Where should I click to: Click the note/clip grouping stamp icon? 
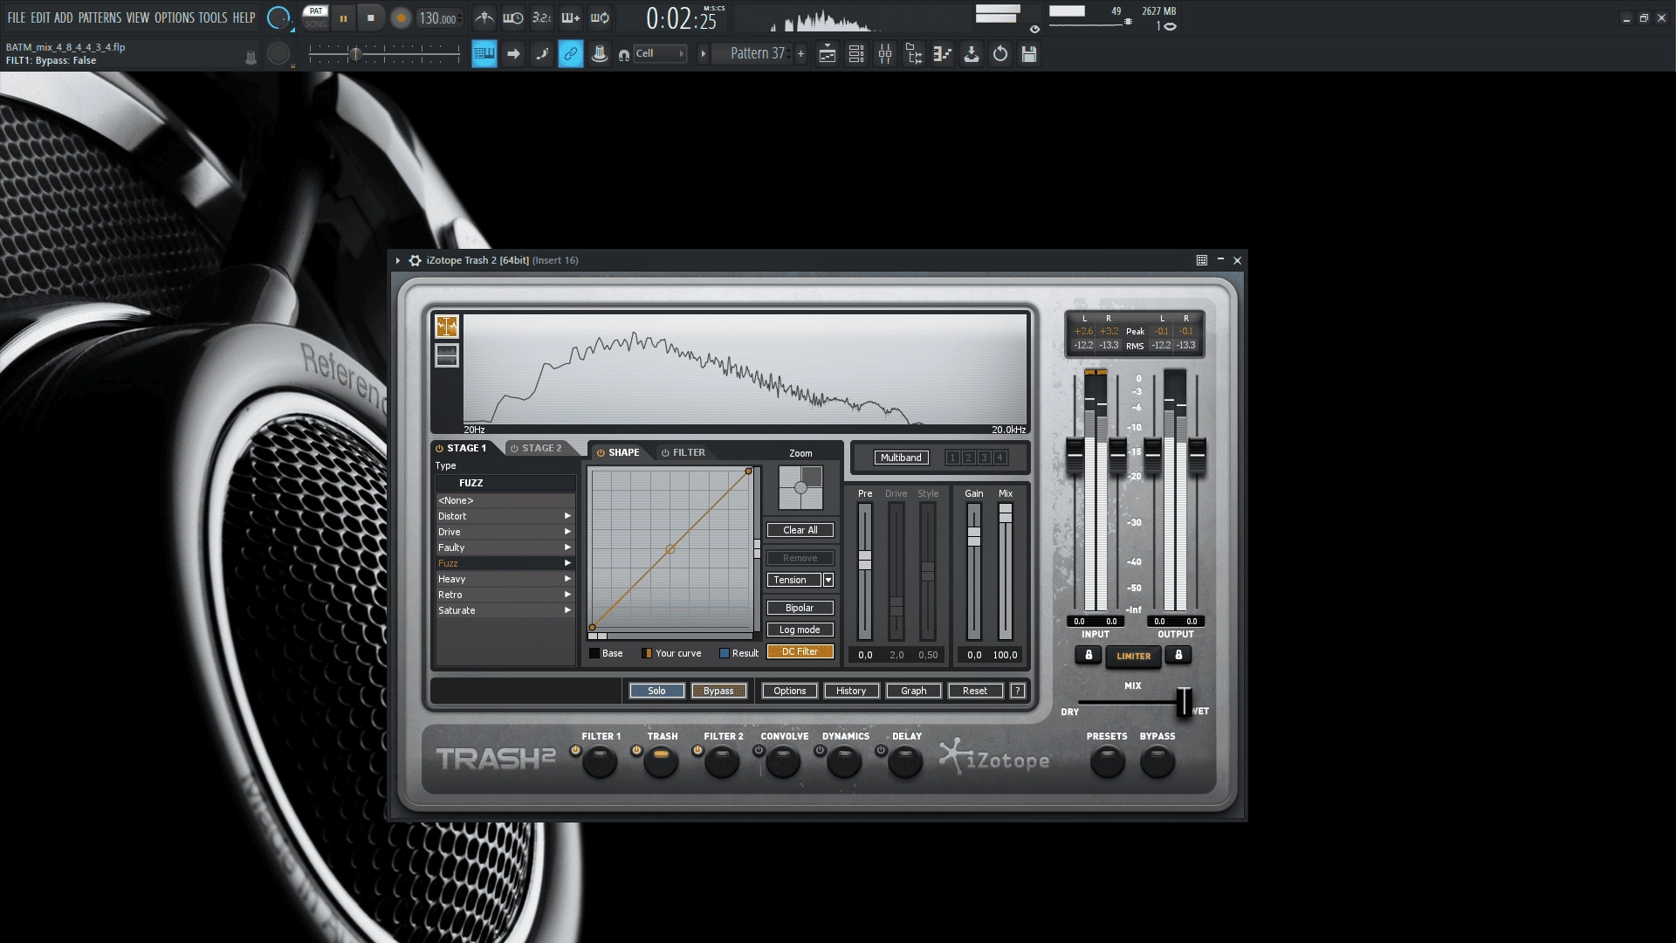600,54
